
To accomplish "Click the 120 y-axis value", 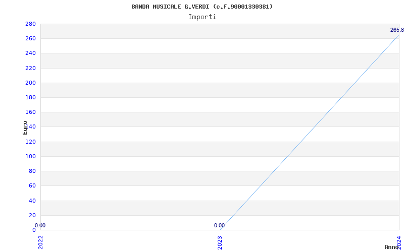I will [30, 142].
